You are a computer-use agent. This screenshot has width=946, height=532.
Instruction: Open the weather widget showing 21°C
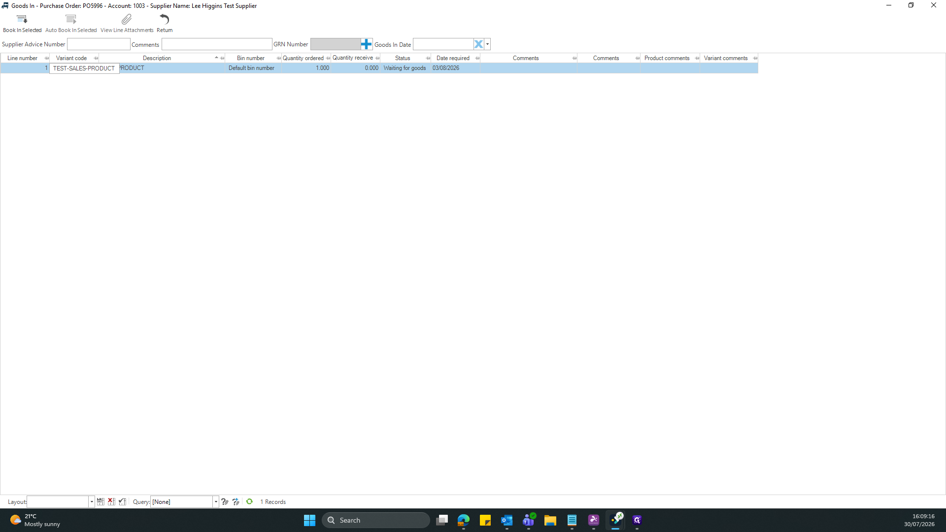pos(34,520)
